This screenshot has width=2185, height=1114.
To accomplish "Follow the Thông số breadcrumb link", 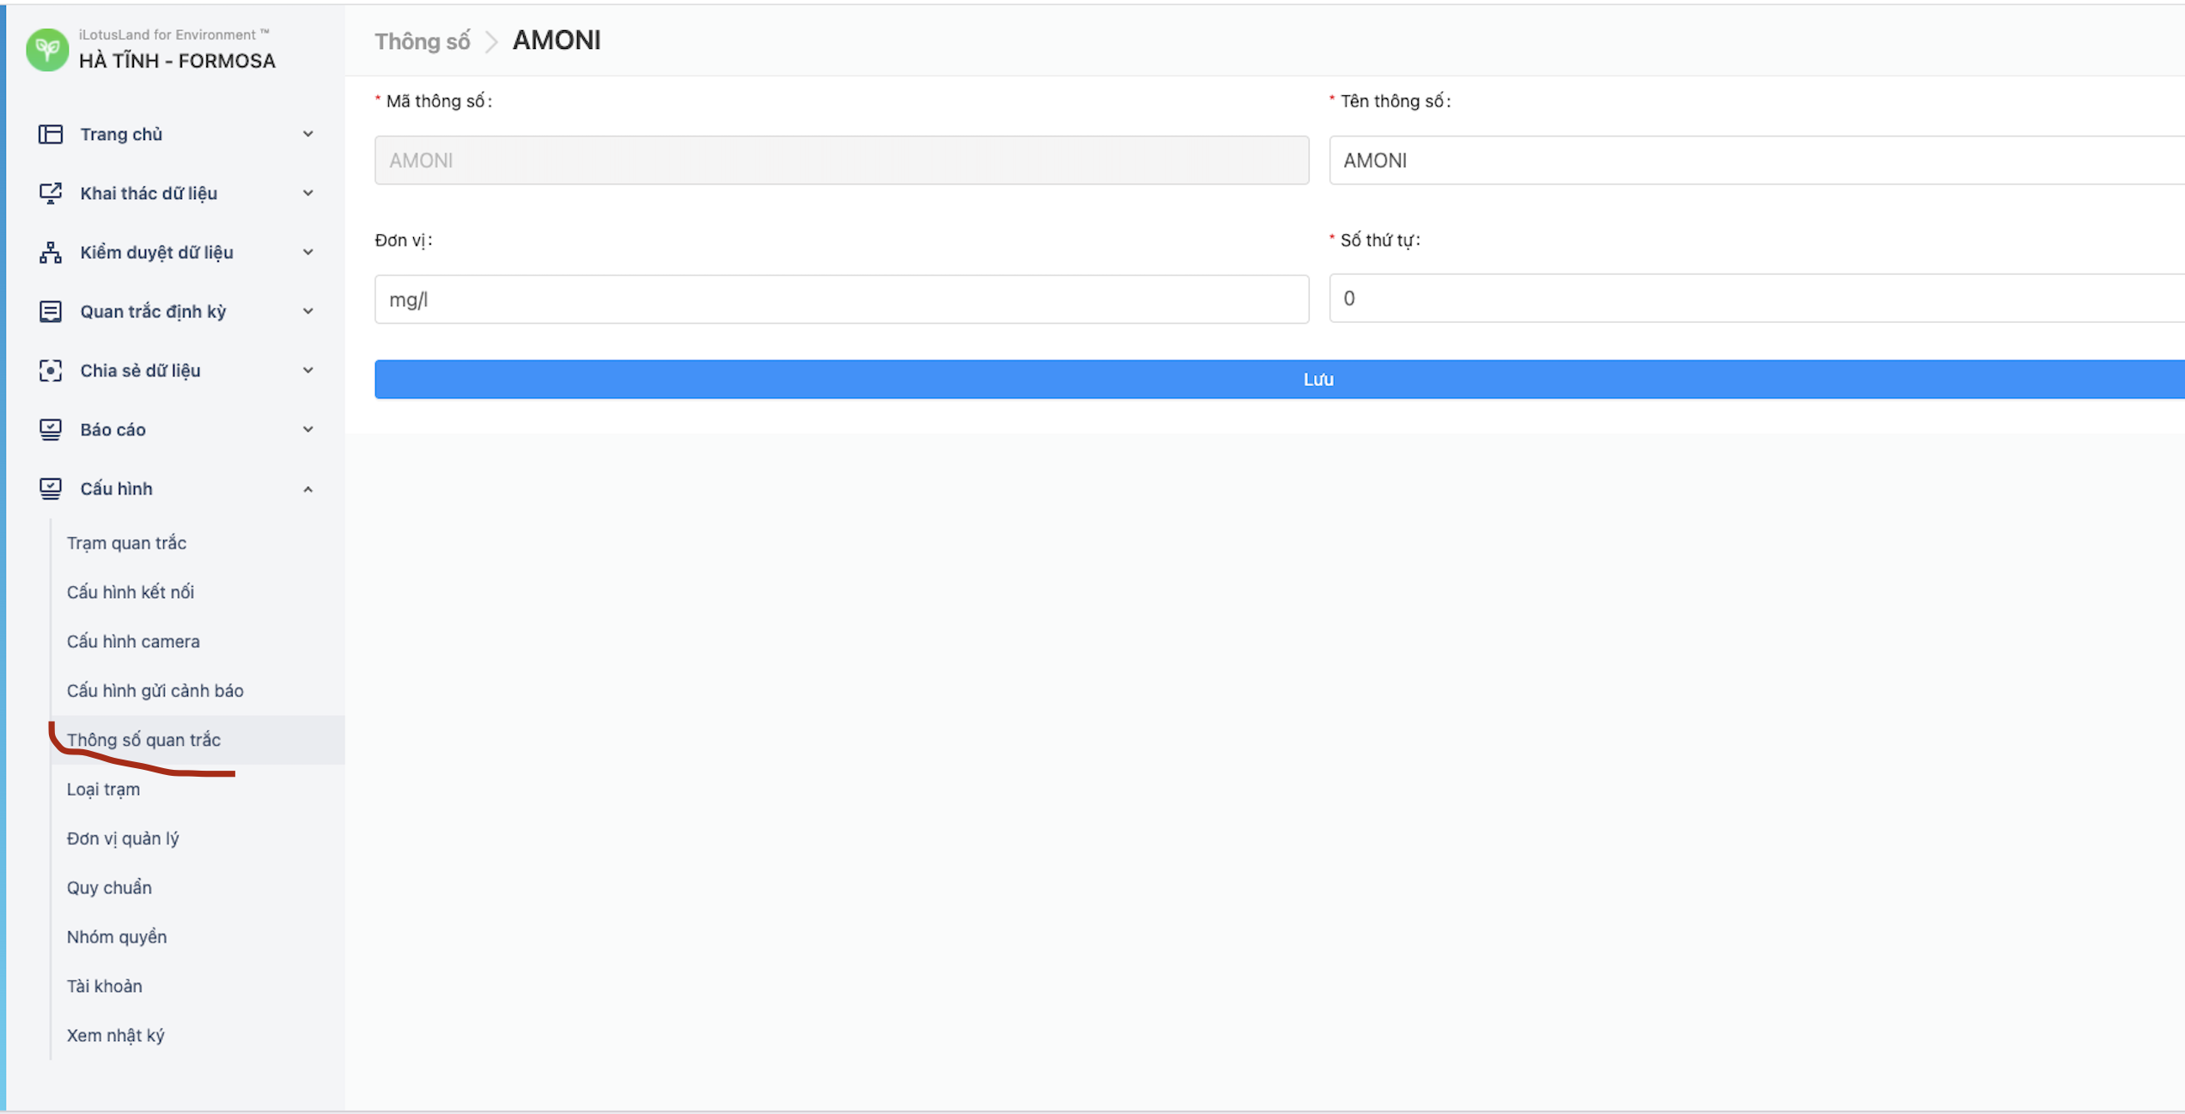I will tap(422, 41).
